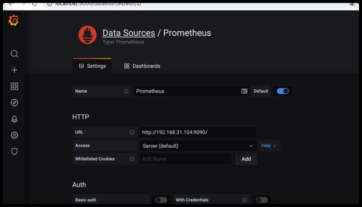Open the Explore compass icon

[x=14, y=103]
